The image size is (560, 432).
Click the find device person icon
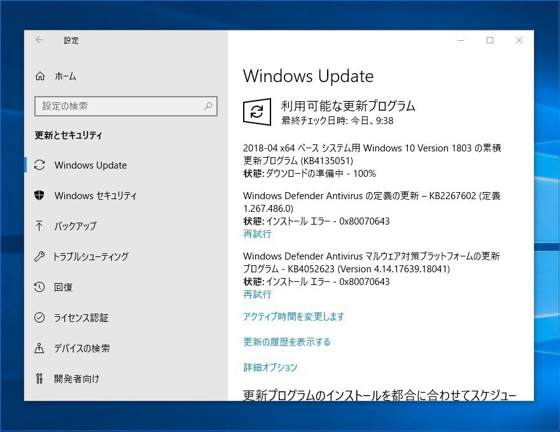(x=39, y=348)
